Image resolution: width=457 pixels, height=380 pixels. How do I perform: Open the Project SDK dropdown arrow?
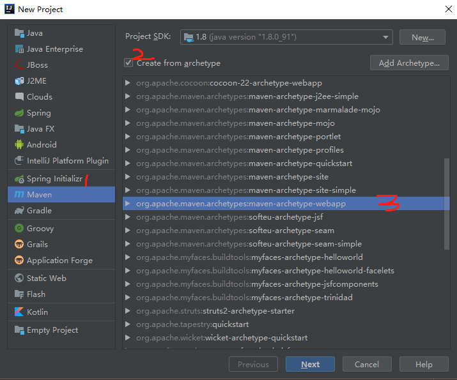(385, 37)
